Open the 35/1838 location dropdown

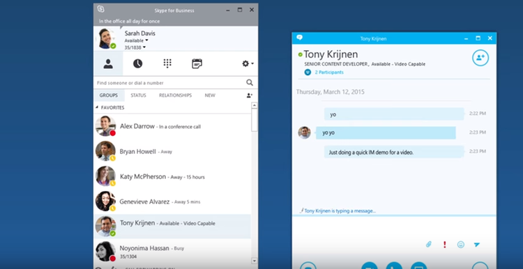135,47
